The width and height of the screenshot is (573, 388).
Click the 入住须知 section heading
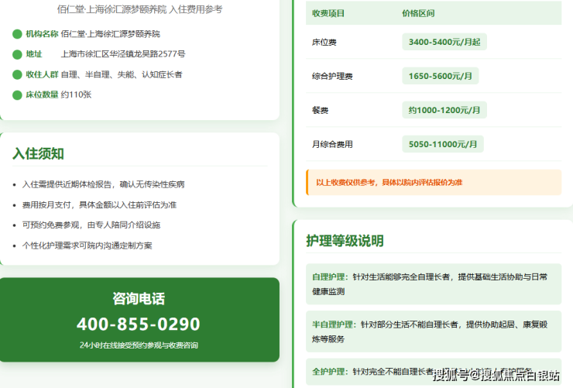39,153
